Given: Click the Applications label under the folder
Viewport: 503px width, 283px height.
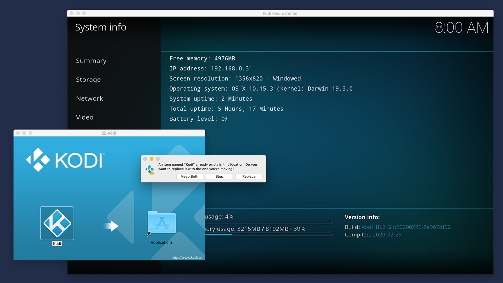Looking at the screenshot, I should [x=162, y=242].
